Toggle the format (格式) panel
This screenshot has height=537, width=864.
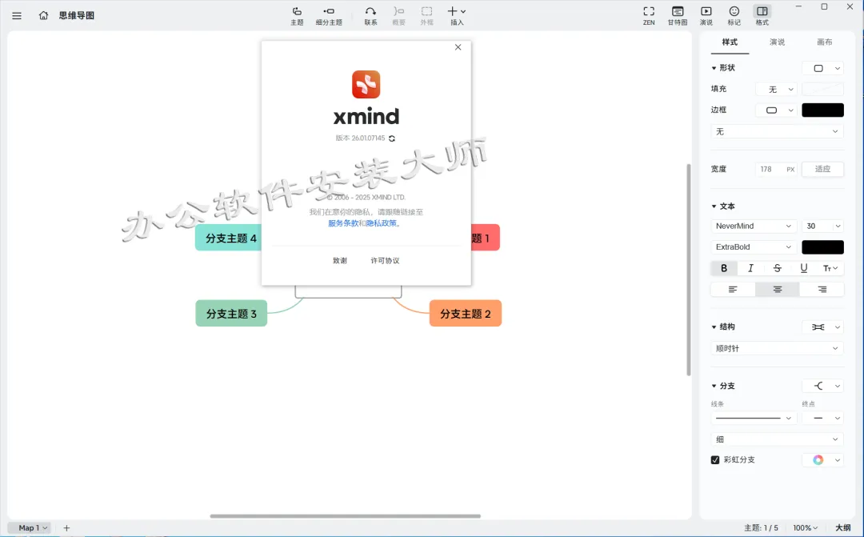762,16
